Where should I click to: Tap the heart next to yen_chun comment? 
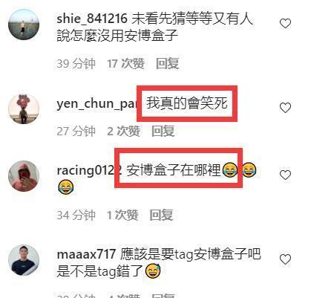tap(285, 108)
